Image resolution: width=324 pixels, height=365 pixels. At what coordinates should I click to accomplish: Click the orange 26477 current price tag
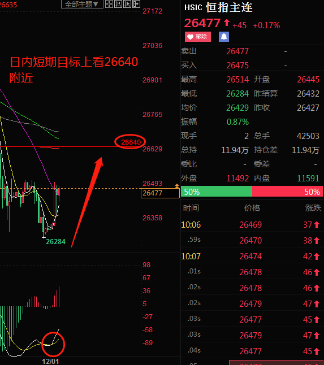pos(160,193)
